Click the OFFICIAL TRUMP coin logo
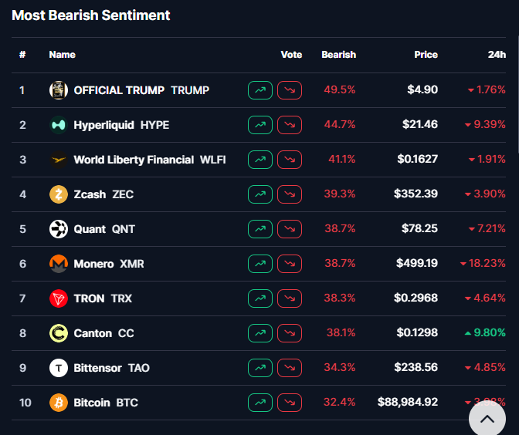This screenshot has height=435, width=519. coord(59,90)
